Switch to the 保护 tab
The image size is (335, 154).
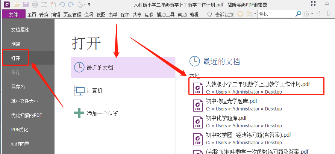125,15
